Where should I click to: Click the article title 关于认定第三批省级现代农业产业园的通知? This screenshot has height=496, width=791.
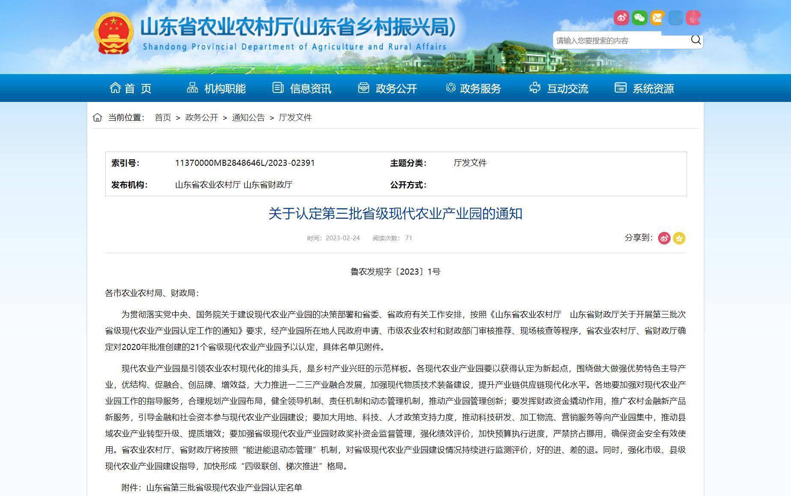[395, 213]
